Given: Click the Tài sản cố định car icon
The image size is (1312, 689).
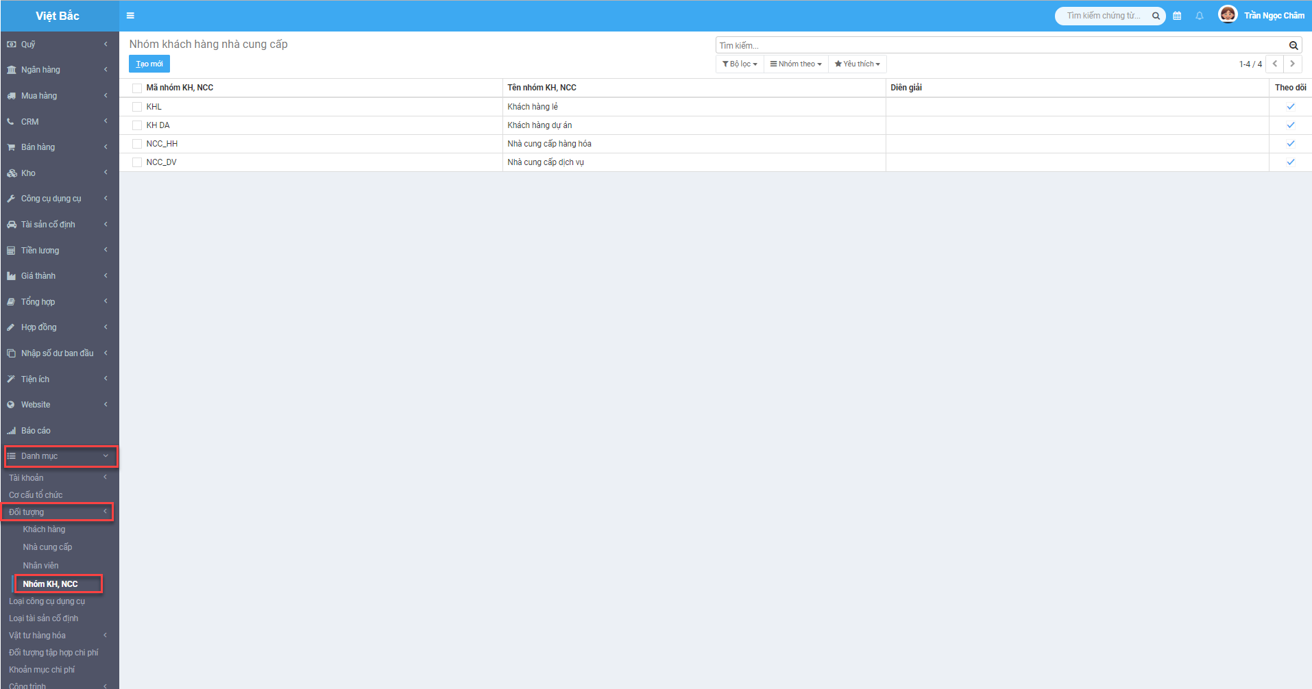Looking at the screenshot, I should coord(11,225).
